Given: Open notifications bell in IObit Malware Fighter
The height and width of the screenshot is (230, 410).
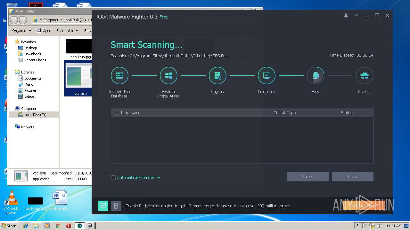Looking at the screenshot, I should 346,15.
